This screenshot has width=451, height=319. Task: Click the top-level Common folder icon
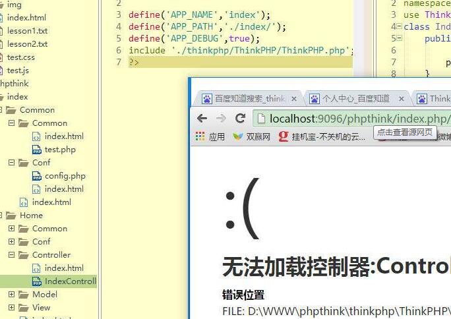pyautogui.click(x=11, y=110)
